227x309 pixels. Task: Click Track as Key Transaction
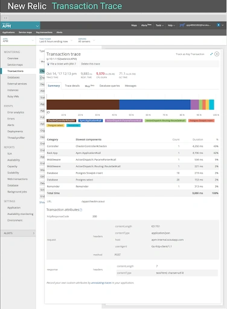pos(190,54)
